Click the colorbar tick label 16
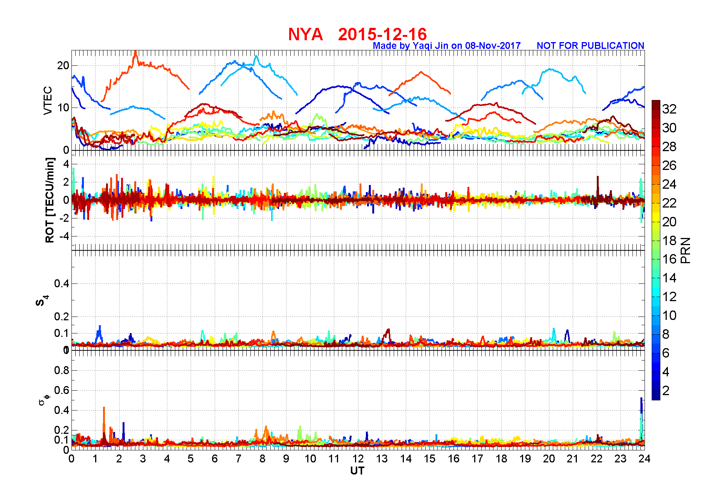The image size is (716, 500). 669,259
